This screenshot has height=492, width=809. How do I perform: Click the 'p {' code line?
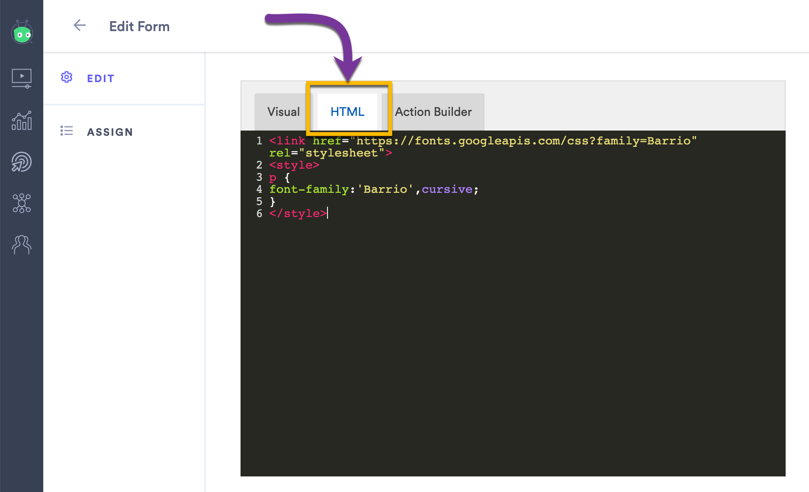280,177
